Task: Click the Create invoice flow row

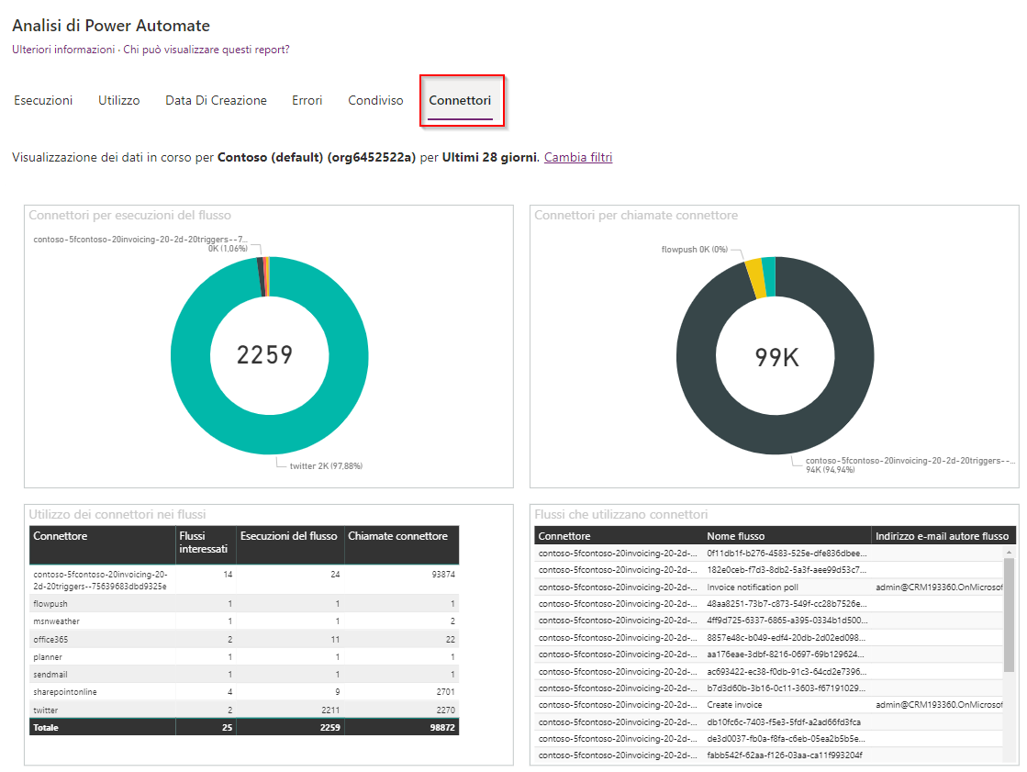Action: [769, 705]
